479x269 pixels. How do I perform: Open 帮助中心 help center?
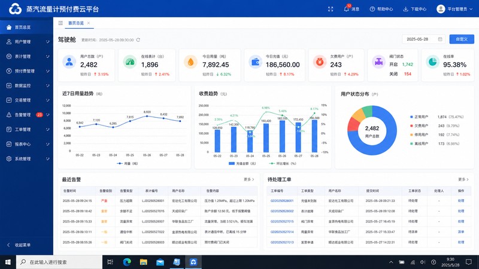[381, 9]
